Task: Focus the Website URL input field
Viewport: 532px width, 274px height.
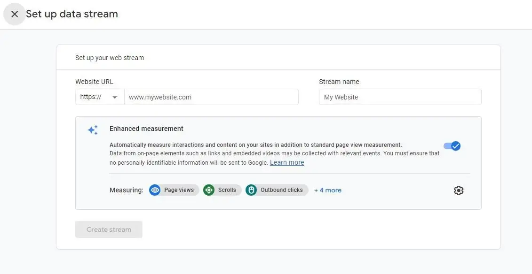Action: tap(211, 97)
